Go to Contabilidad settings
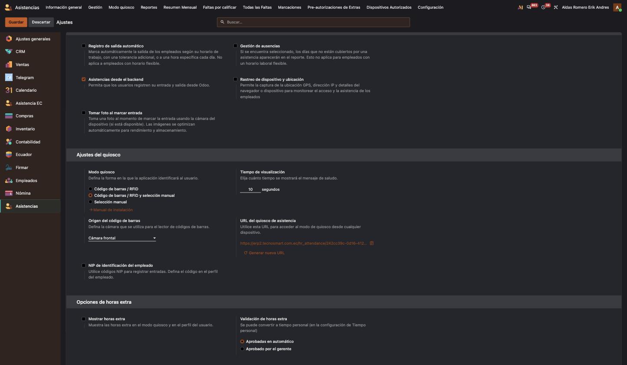 click(x=30, y=142)
